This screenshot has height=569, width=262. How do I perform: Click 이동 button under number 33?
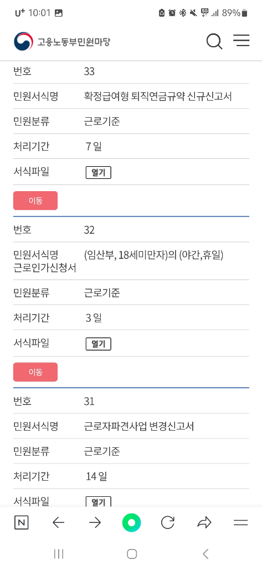point(35,201)
